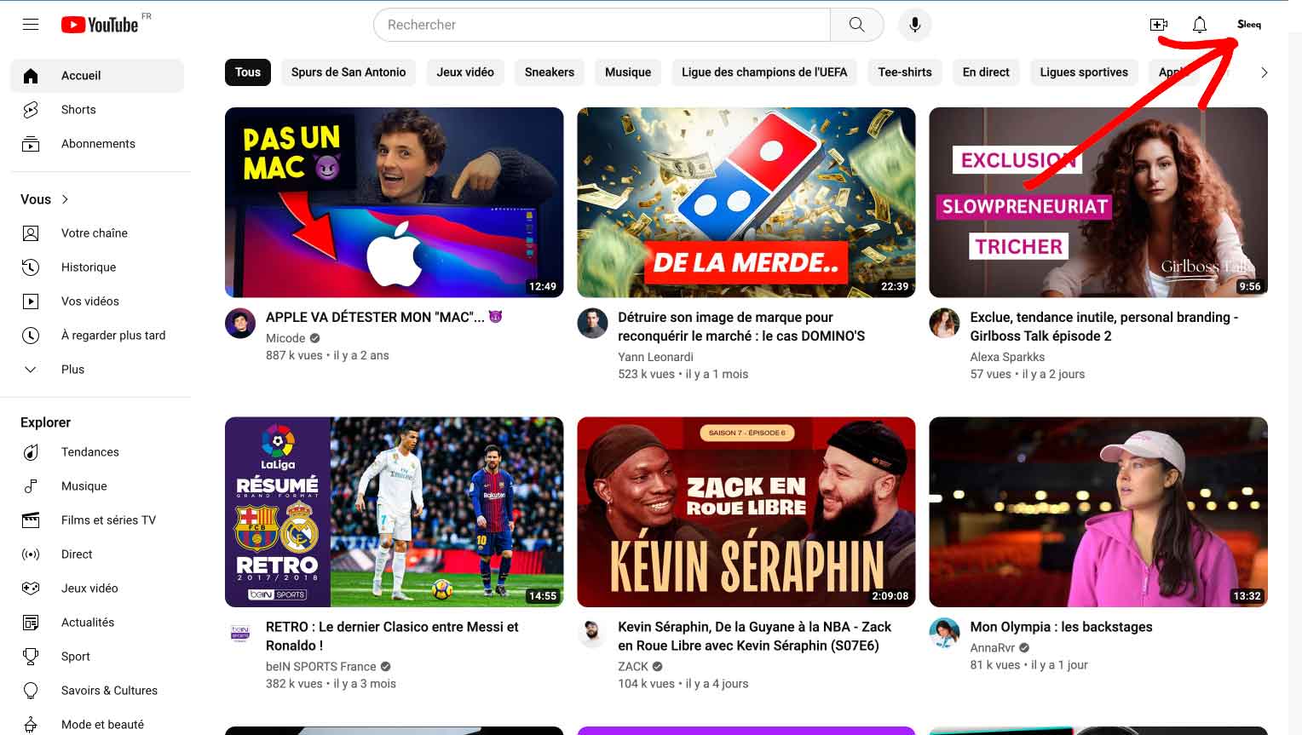Open title Mon Olympia : les backstages
Image resolution: width=1302 pixels, height=735 pixels.
tap(1061, 627)
